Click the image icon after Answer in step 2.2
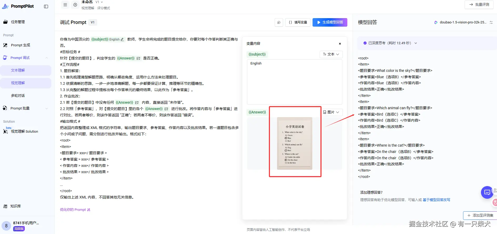The image size is (497, 234). tap(166, 109)
